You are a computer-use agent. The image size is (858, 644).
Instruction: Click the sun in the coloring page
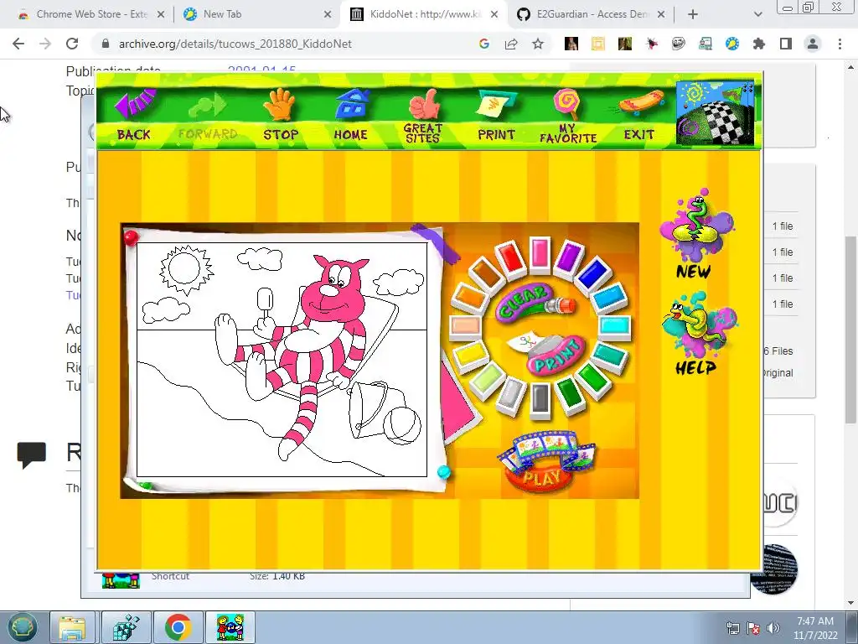click(185, 268)
